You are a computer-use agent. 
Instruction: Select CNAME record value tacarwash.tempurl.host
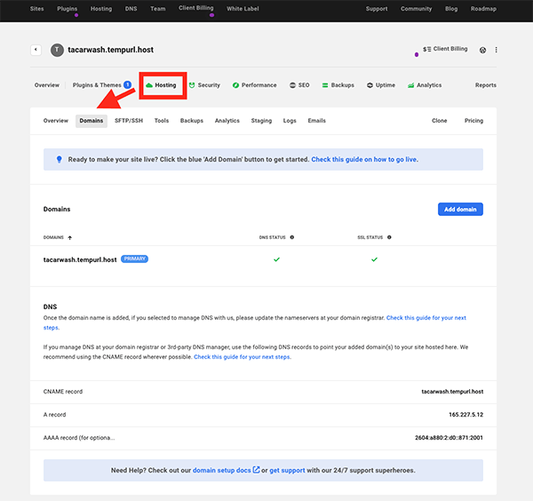pos(452,392)
